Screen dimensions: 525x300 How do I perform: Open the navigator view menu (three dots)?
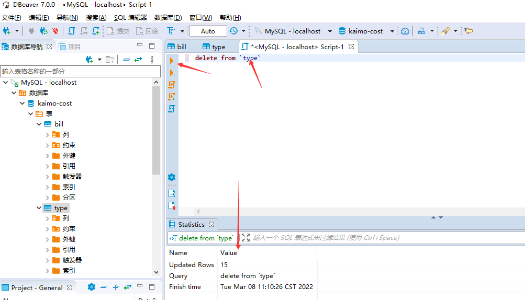(152, 60)
